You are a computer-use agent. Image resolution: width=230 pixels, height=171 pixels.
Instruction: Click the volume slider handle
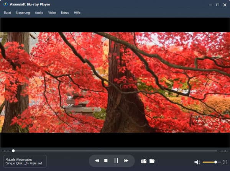click(x=216, y=162)
